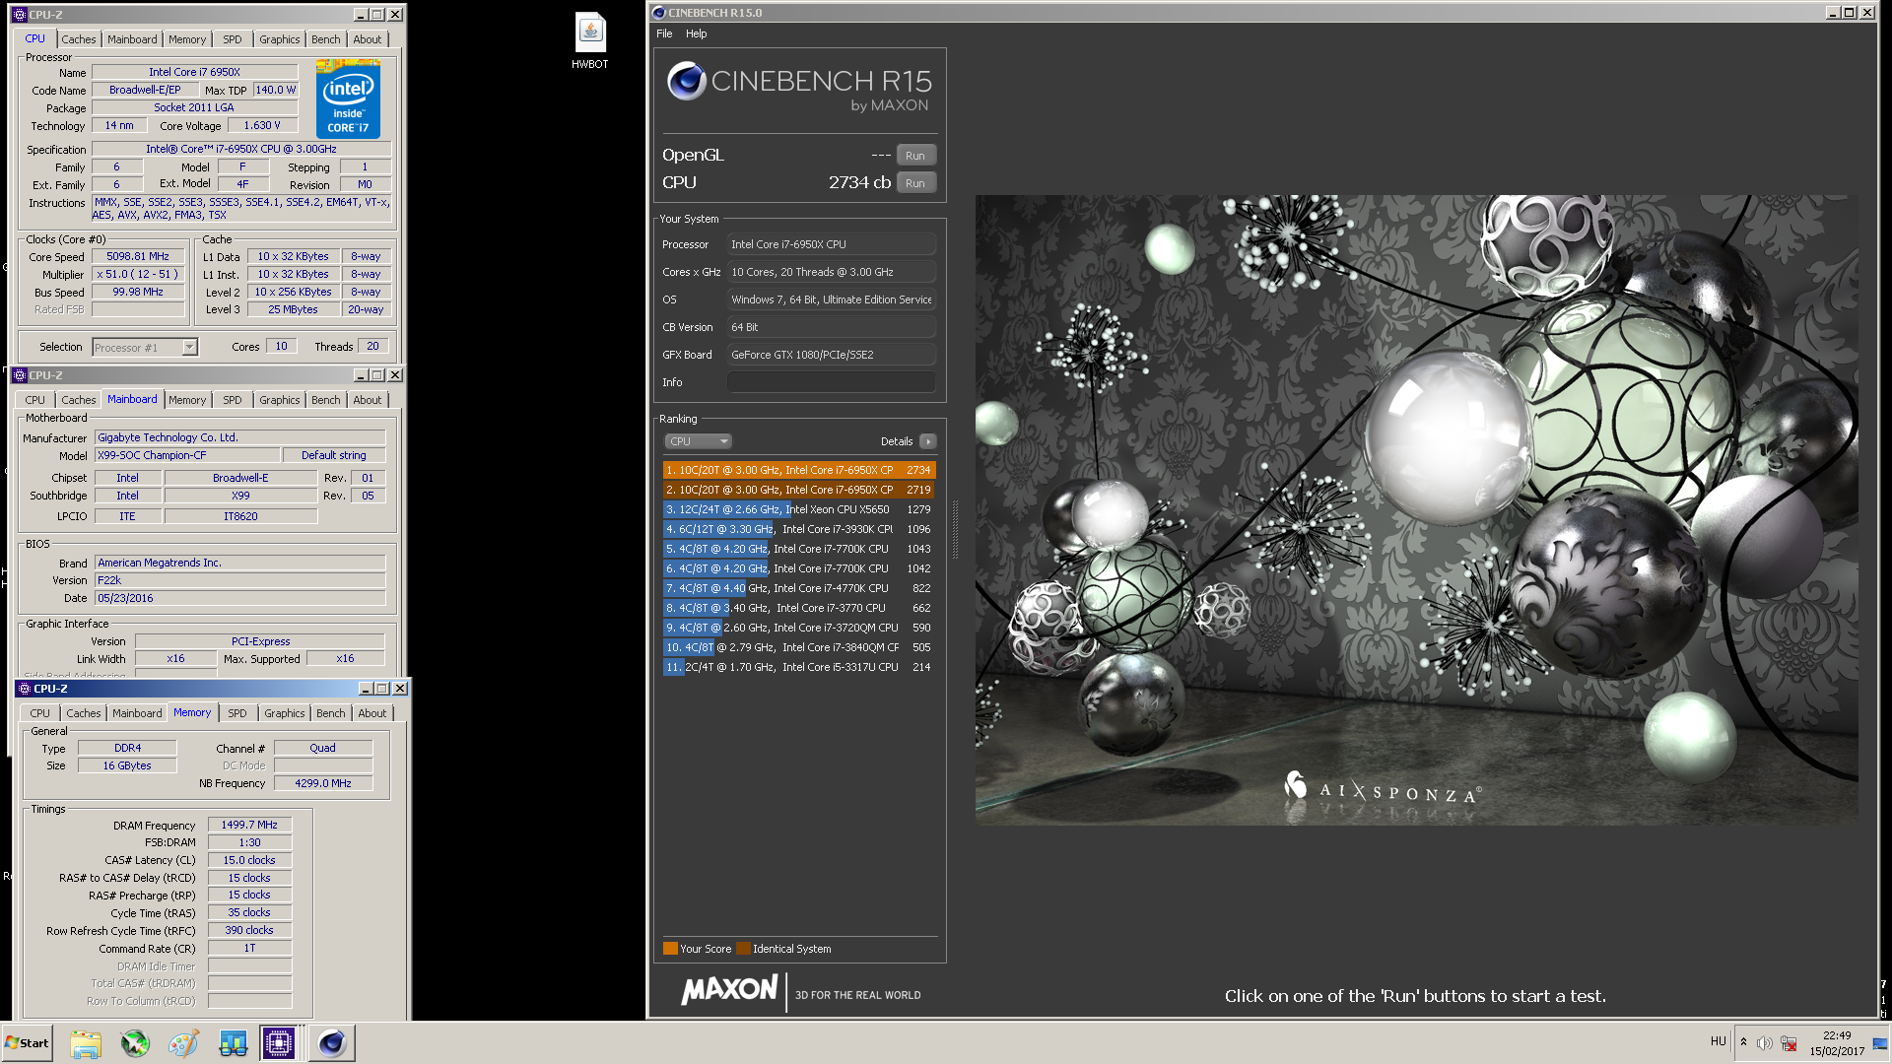Click the GFX Board field GeForce GTX 1080
The image size is (1892, 1064).
point(832,355)
